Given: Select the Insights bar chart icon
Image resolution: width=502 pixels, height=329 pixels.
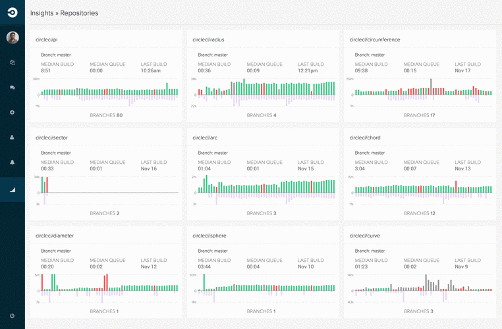Looking at the screenshot, I should 13,190.
